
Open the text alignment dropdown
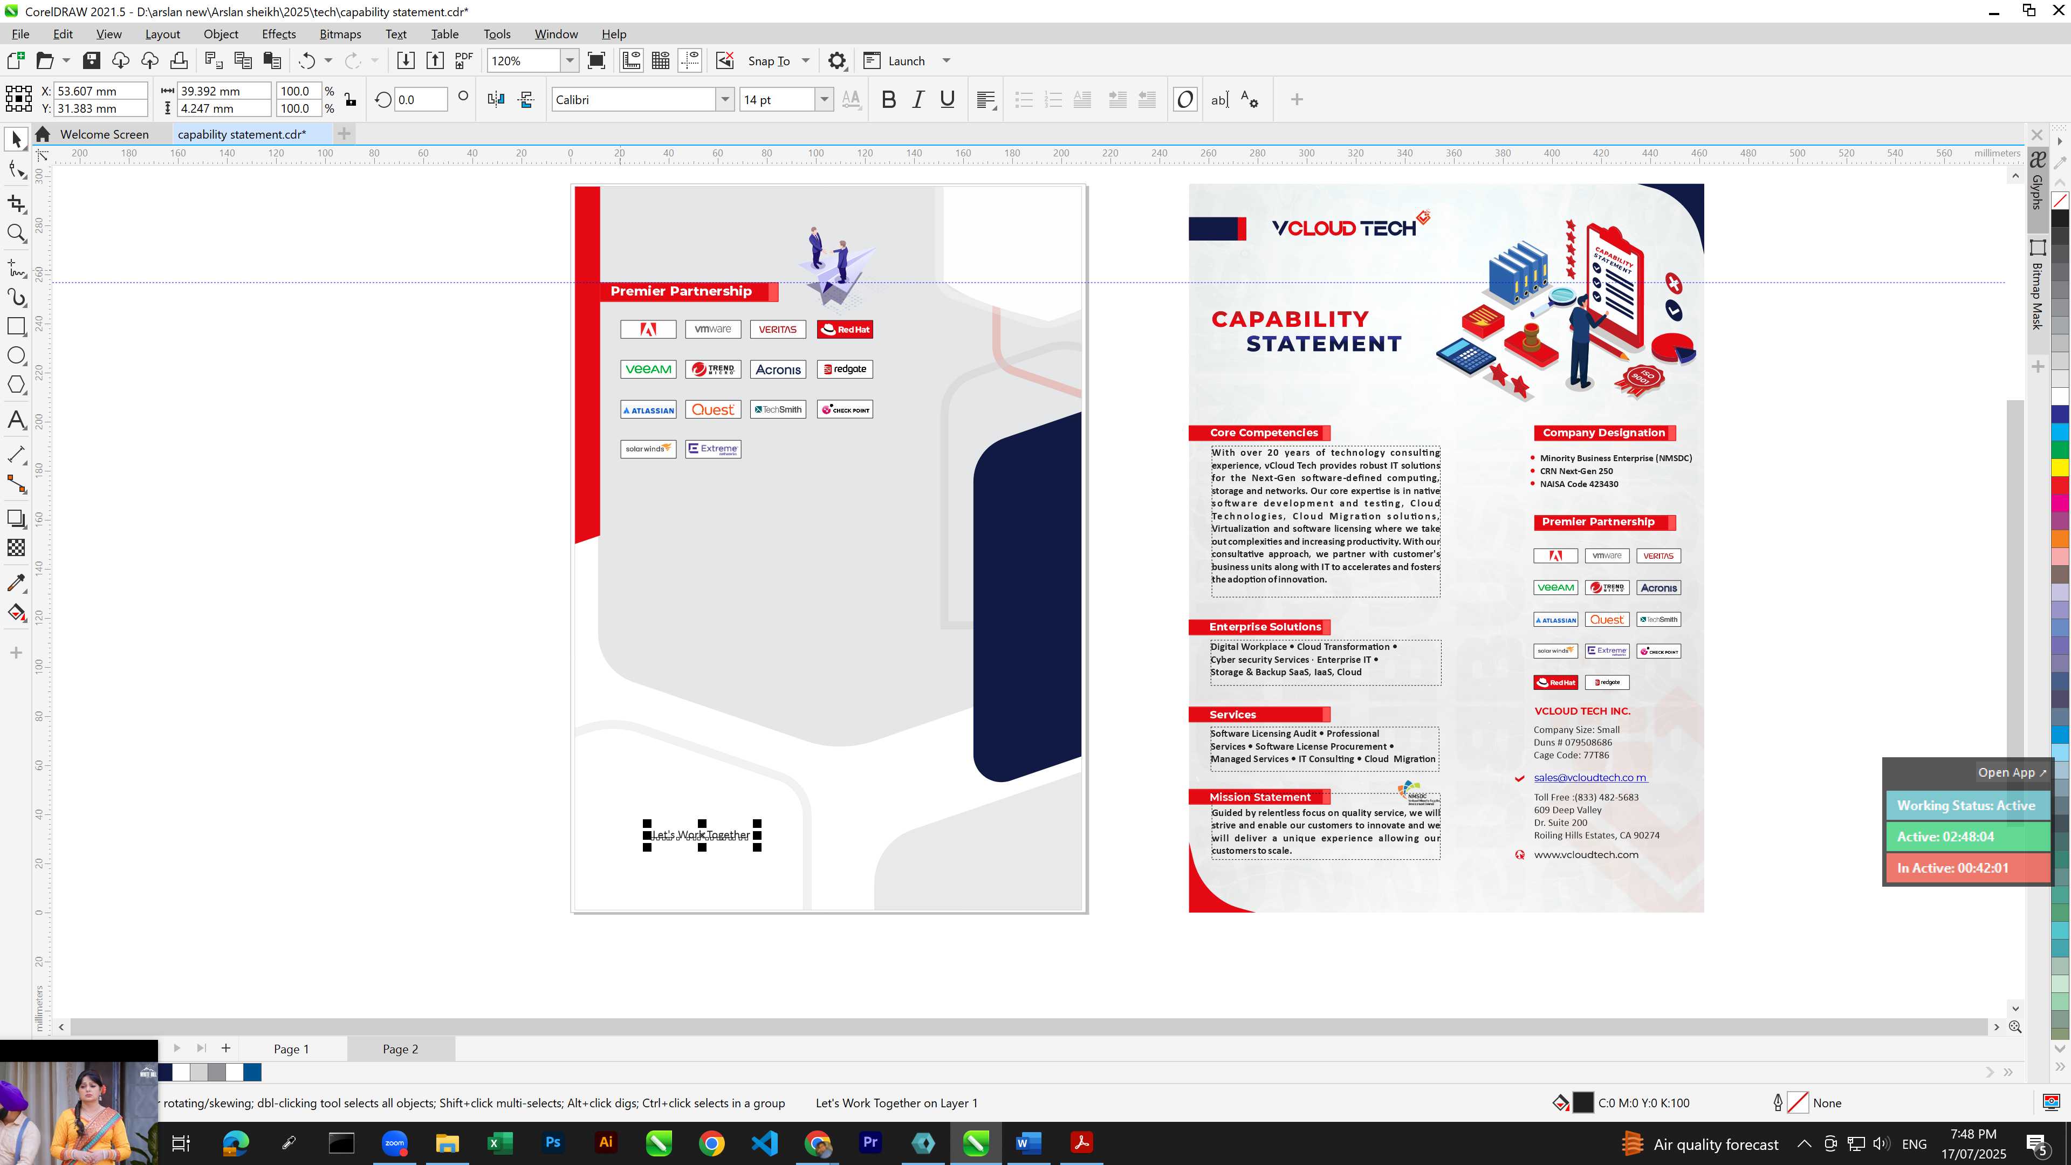click(x=986, y=100)
